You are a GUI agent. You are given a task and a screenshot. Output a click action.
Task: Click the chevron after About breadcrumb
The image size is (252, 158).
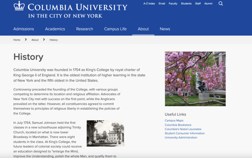(44, 40)
